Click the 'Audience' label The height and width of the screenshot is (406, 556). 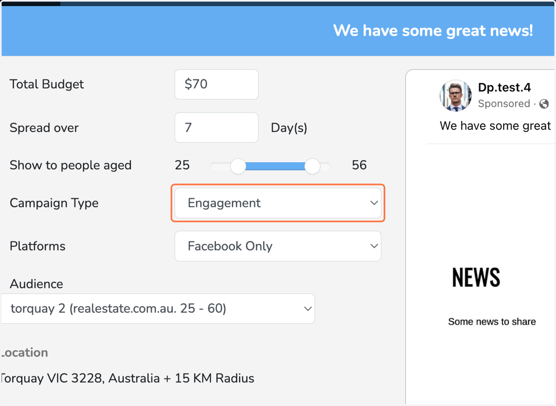coord(37,284)
